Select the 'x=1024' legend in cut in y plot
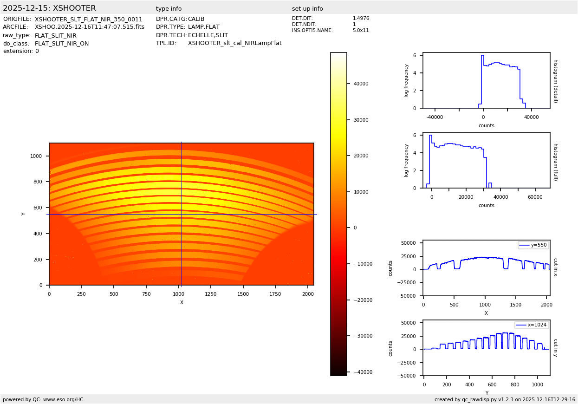 (531, 325)
